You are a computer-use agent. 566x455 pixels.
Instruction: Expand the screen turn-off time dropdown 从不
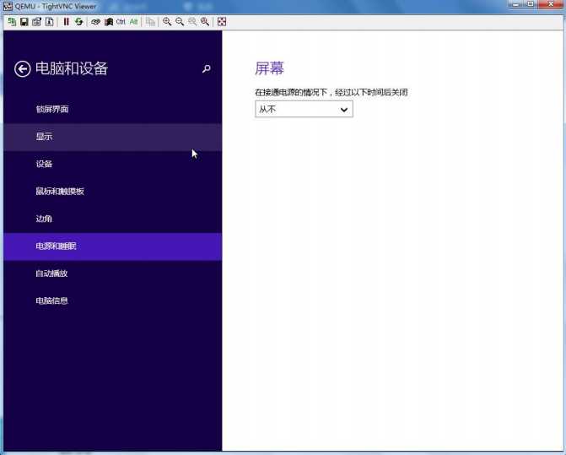[x=304, y=109]
